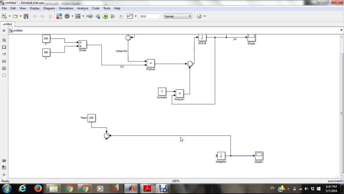Screen dimensions: 344x194
Task: Click the Fit to View palette icon
Action: 4,47
